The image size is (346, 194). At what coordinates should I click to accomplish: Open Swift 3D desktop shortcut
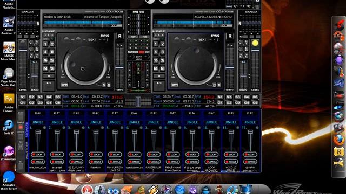(x=9, y=127)
